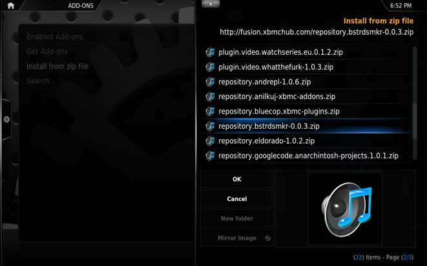427x266 pixels.
Task: Click the file icon beside repository.bluecop.xbmc-plugins.zip
Action: tap(210, 111)
